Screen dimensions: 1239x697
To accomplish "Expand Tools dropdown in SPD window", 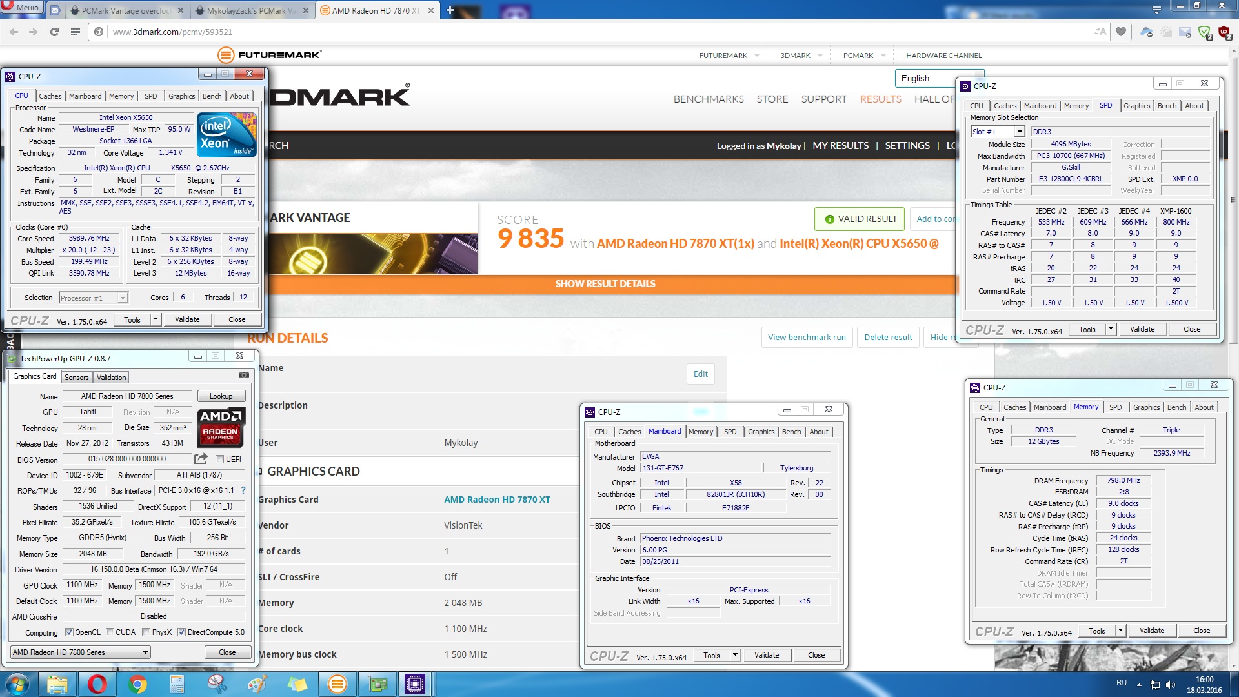I will click(1111, 329).
